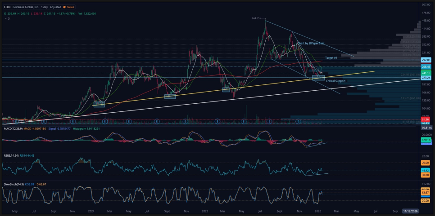Open the 1 day interval selector
Viewport: 435px width, 216px height.
pos(44,7)
